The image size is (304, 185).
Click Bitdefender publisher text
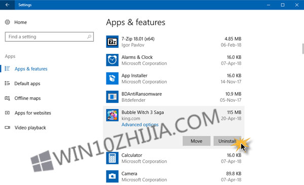coord(133,100)
